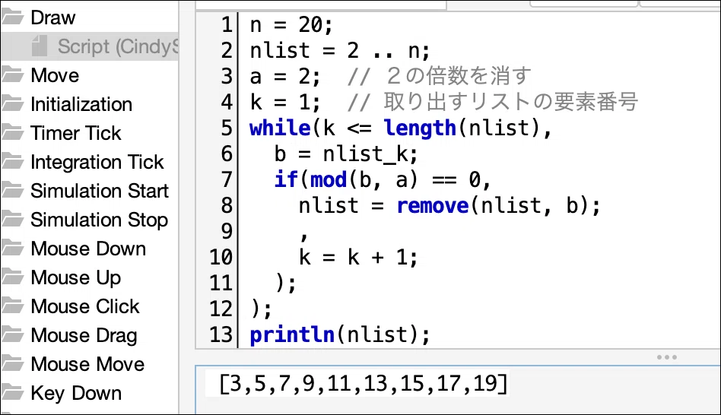The height and width of the screenshot is (415, 721).
Task: Click the 'length' function name
Action: pyautogui.click(x=420, y=128)
